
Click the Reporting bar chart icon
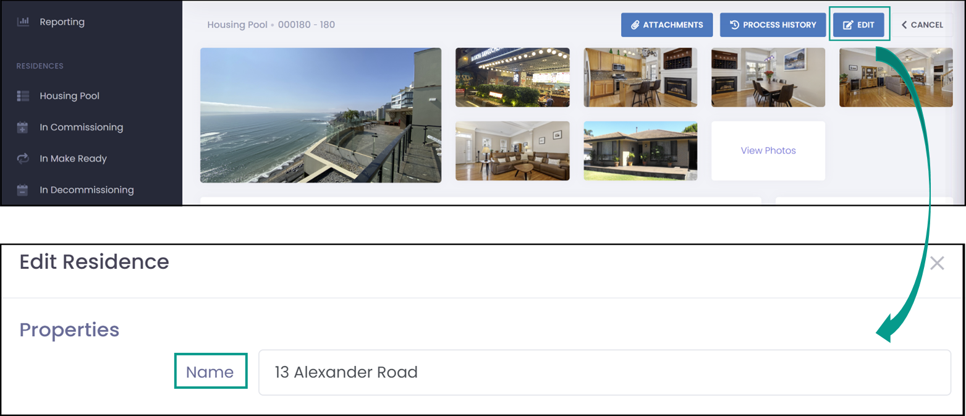coord(23,22)
